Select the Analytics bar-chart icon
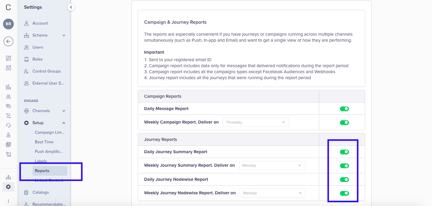 click(x=8, y=87)
